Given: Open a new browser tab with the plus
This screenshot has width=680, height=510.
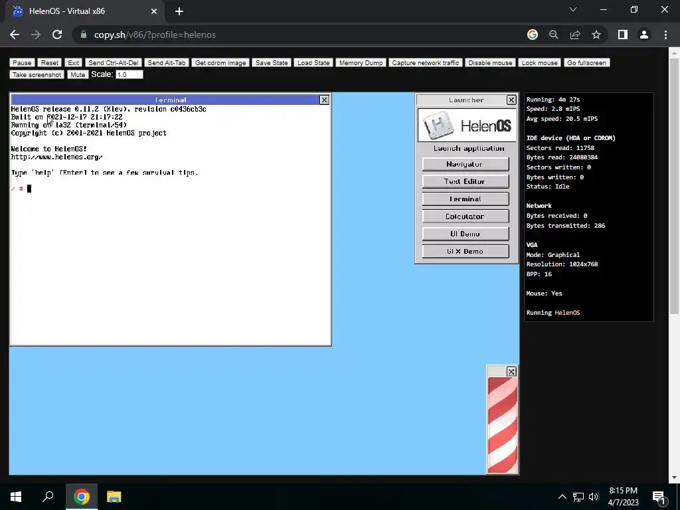Looking at the screenshot, I should pyautogui.click(x=179, y=11).
